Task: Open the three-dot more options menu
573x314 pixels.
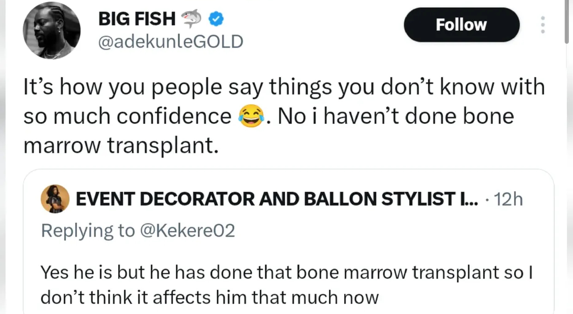Action: pyautogui.click(x=543, y=25)
